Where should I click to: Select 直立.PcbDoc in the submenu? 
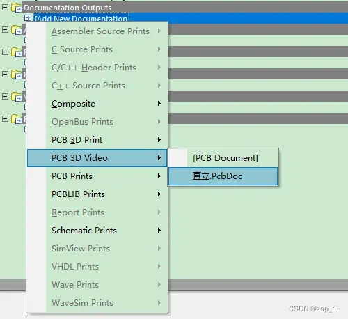(223, 176)
